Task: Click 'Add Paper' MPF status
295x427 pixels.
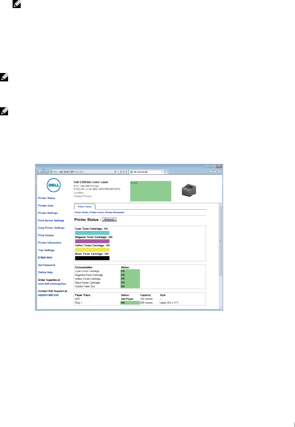Action: 127,299
